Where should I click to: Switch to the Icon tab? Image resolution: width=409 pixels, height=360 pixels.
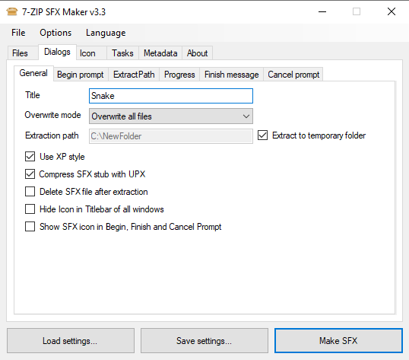[x=87, y=53]
